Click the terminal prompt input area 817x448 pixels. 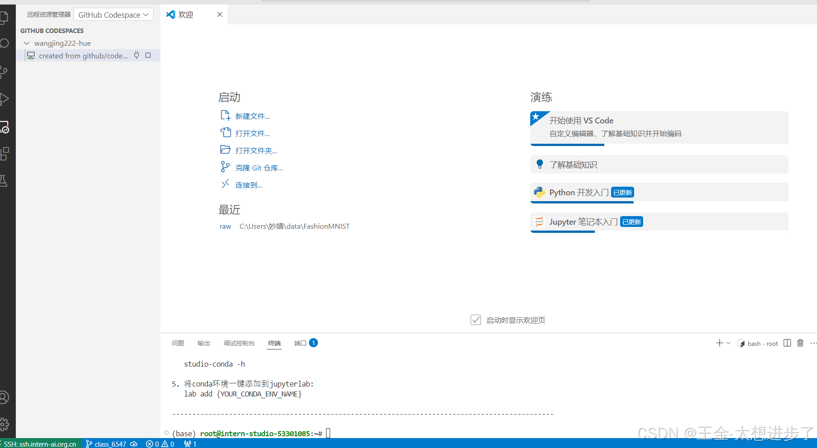point(328,433)
